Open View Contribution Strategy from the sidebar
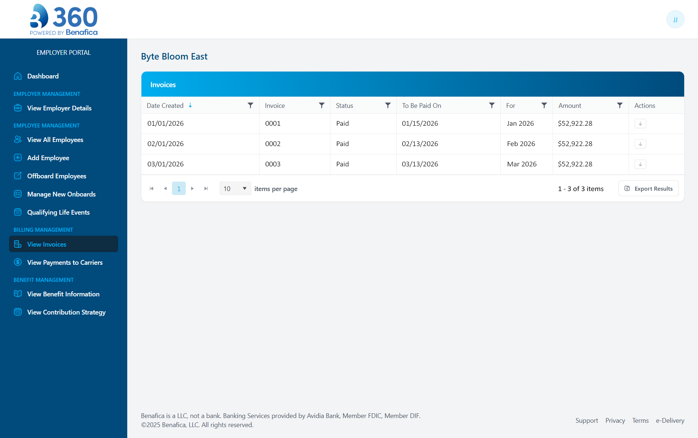This screenshot has height=438, width=698. point(66,312)
